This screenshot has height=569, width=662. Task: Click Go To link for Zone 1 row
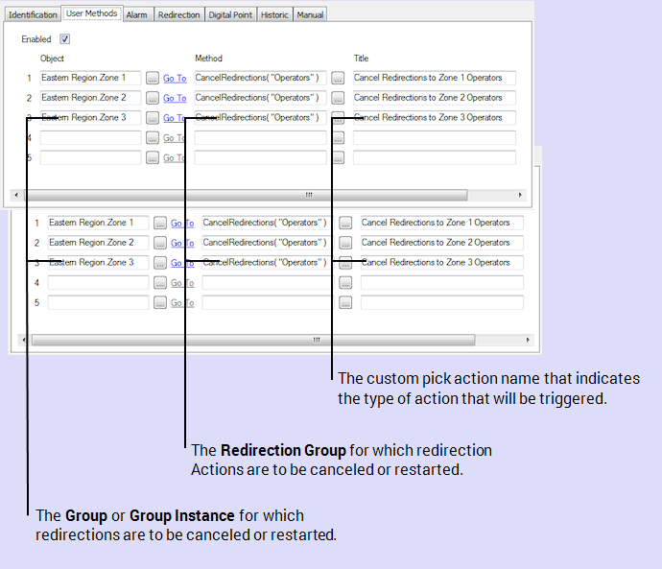(174, 78)
